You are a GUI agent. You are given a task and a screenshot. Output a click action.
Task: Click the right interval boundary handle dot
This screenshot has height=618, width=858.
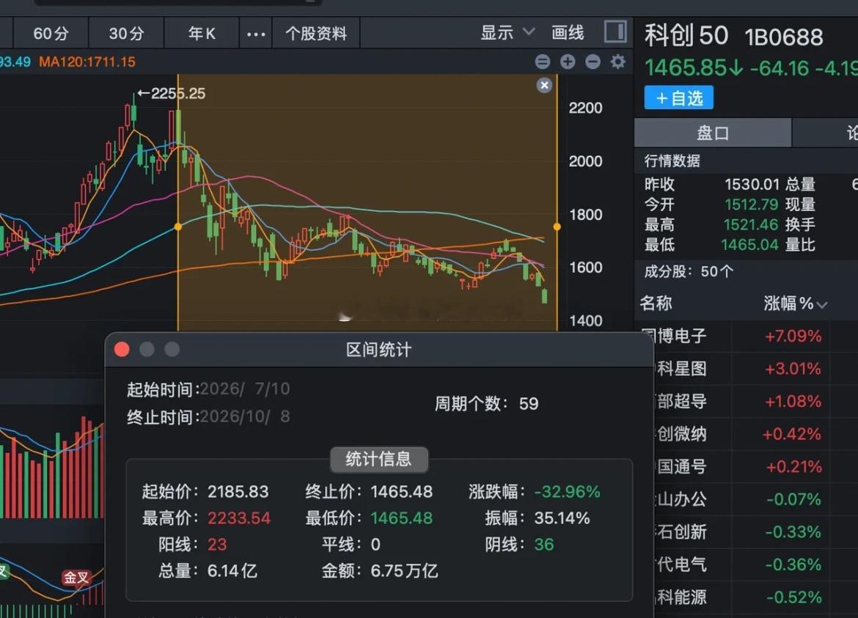[x=557, y=227]
